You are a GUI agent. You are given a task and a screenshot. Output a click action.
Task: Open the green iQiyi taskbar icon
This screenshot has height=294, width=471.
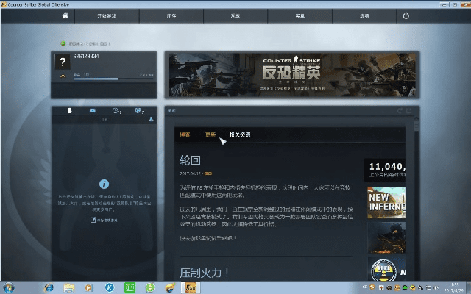pyautogui.click(x=130, y=287)
